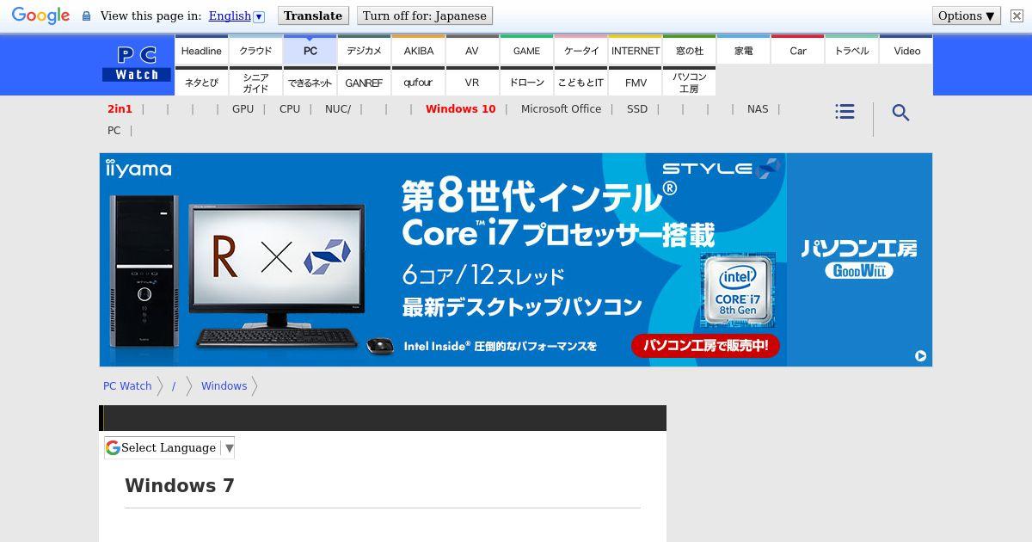Click the Google G icon in Select Language
The height and width of the screenshot is (542, 1032).
pos(113,447)
